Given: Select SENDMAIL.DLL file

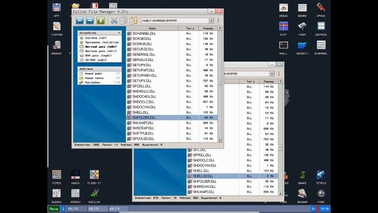Looking at the screenshot, I should point(172,54).
